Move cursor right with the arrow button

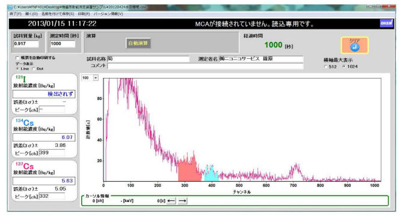[182, 201]
